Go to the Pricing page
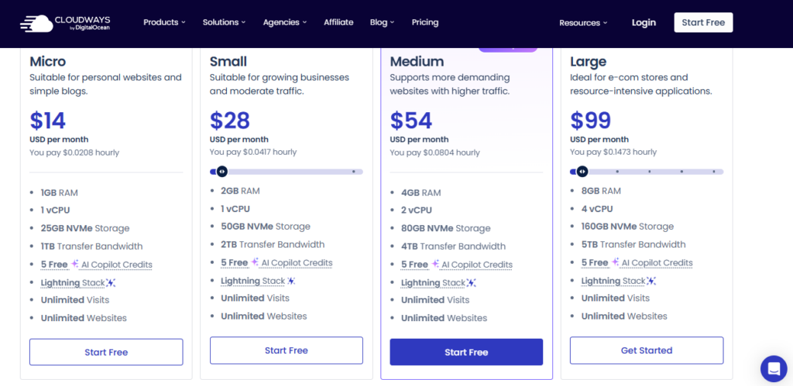This screenshot has height=386, width=793. [425, 22]
